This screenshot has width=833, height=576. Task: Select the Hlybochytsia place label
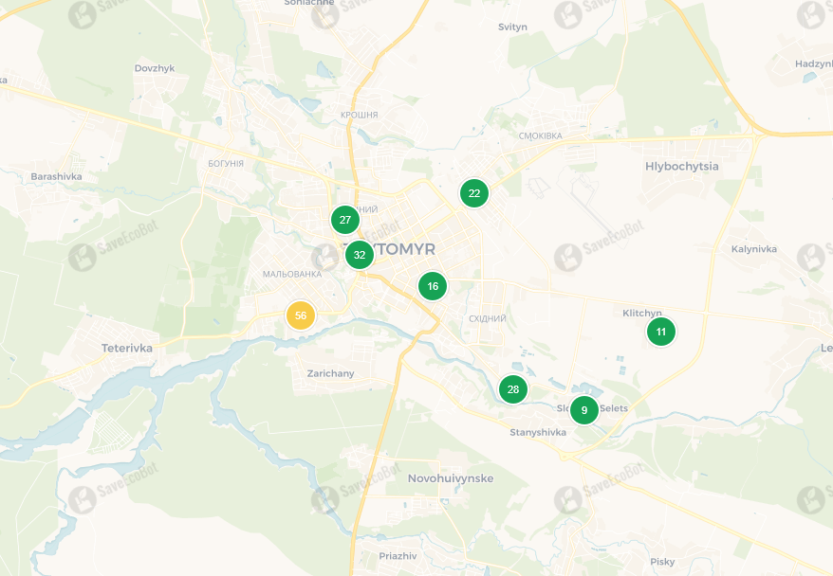click(x=681, y=167)
